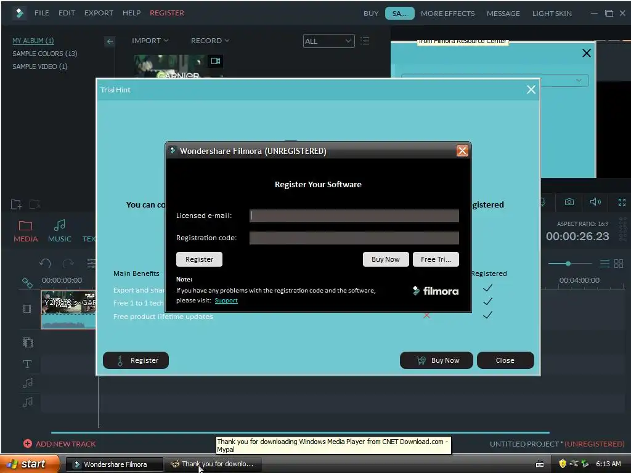Viewport: 631px width, 473px height.
Task: Toggle list view icon next to ALL filter
Action: coord(365,41)
